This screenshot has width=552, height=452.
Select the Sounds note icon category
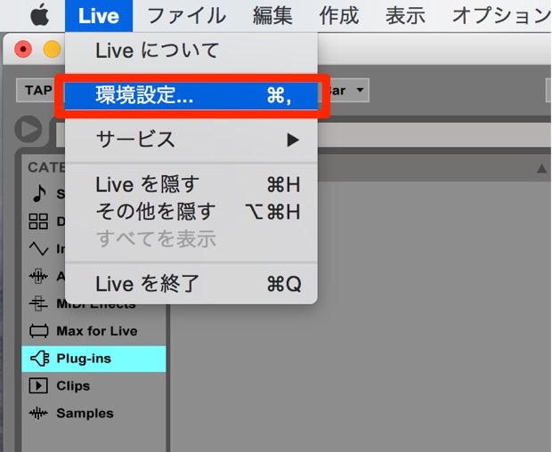point(39,193)
